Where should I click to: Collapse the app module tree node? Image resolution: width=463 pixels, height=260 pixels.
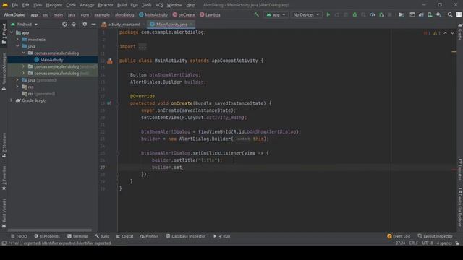[x=12, y=32]
